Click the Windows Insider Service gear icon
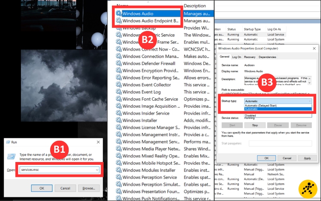 (118, 113)
